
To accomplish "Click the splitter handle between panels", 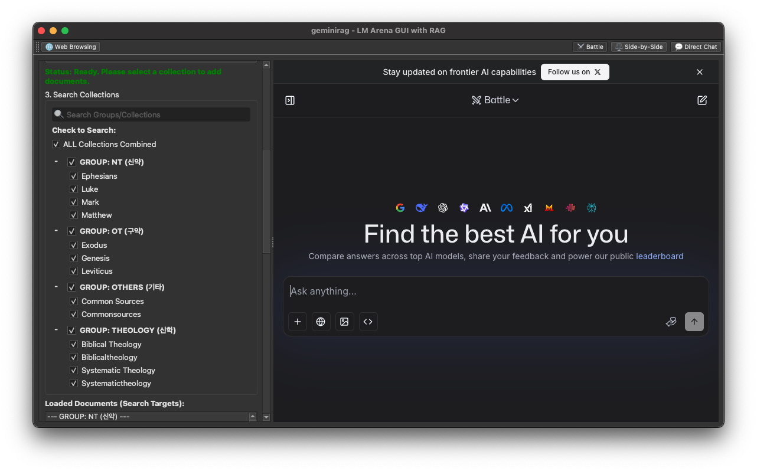I will tap(272, 242).
